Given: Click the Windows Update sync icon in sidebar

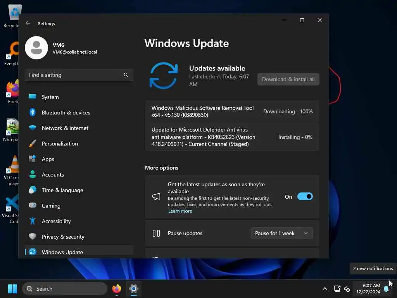Looking at the screenshot, I should pos(33,252).
